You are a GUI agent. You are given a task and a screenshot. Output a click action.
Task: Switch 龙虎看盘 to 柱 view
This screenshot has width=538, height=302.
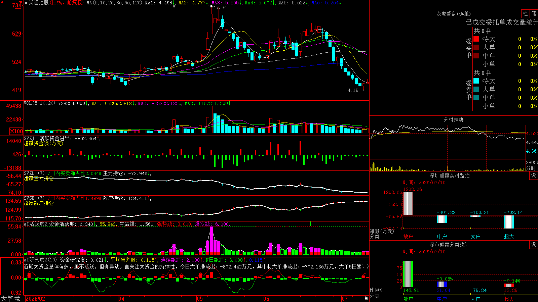coord(525,13)
